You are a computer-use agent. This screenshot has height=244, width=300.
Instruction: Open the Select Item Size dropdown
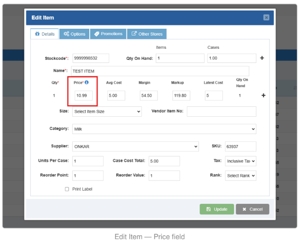107,112
